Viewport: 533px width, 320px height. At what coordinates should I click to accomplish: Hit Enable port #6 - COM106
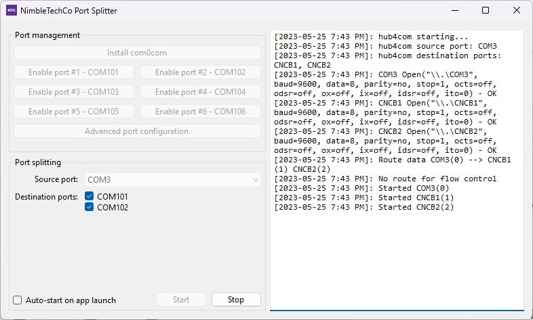[x=200, y=112]
